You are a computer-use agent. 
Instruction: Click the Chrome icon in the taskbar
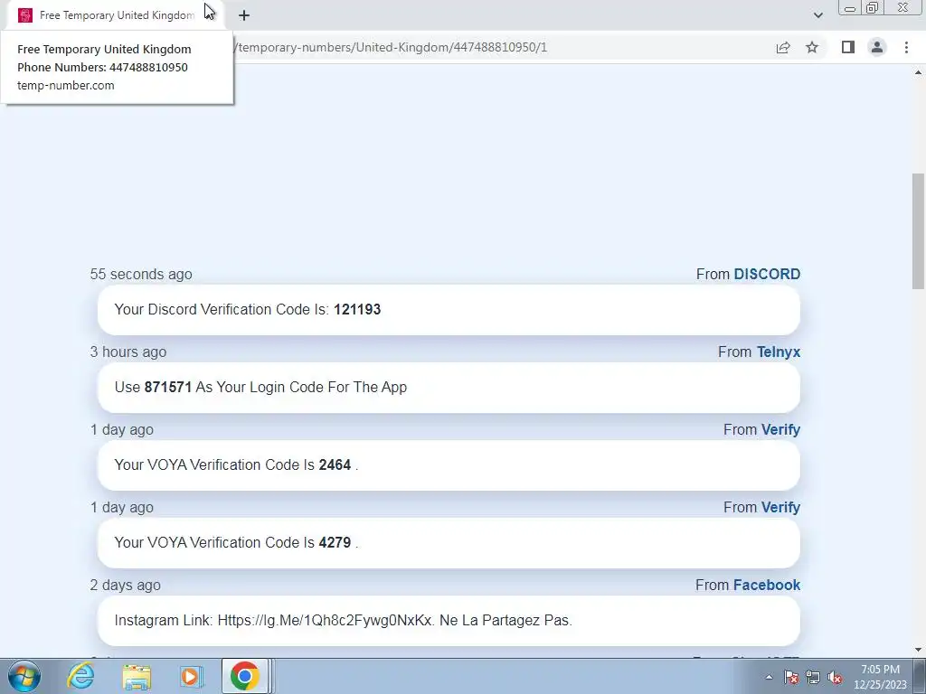tap(244, 676)
